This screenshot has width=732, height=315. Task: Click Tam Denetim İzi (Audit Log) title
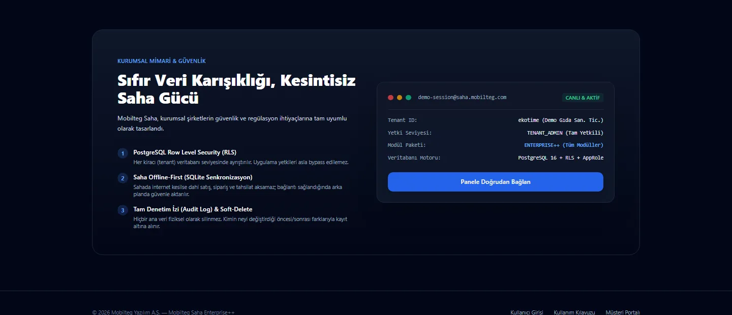(193, 209)
